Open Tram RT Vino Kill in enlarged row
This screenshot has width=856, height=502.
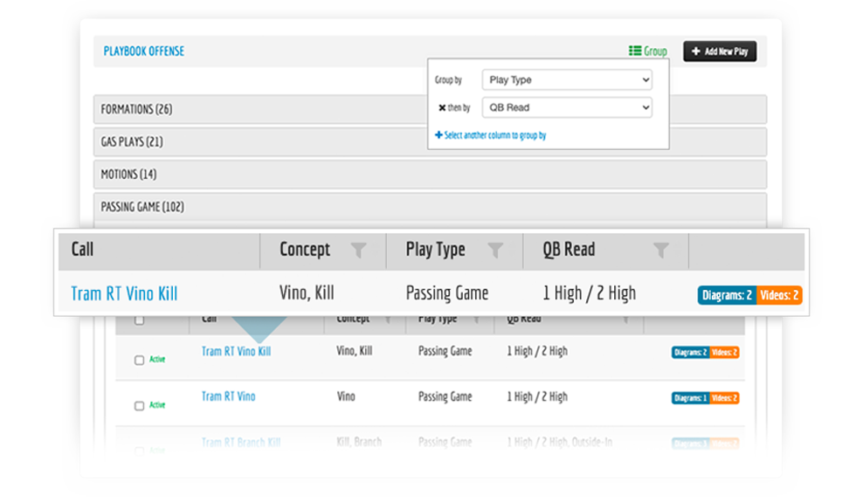coord(124,293)
